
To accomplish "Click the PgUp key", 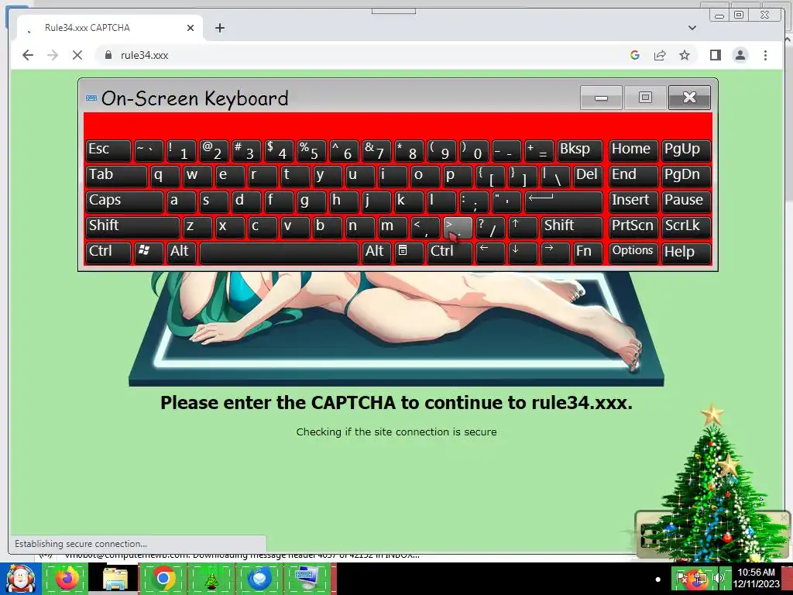I will click(x=686, y=150).
